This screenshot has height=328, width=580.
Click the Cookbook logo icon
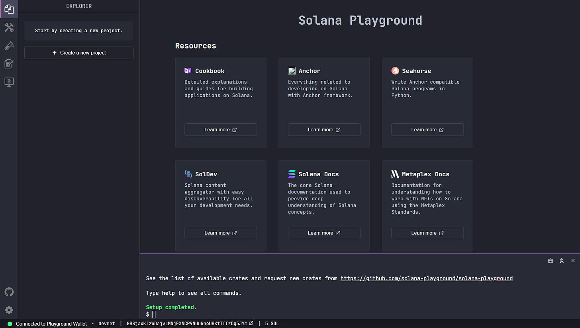(x=188, y=71)
